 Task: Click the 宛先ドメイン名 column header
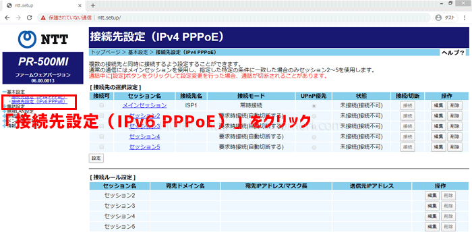185,186
